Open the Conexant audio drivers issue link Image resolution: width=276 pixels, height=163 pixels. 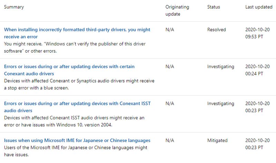pyautogui.click(x=69, y=70)
